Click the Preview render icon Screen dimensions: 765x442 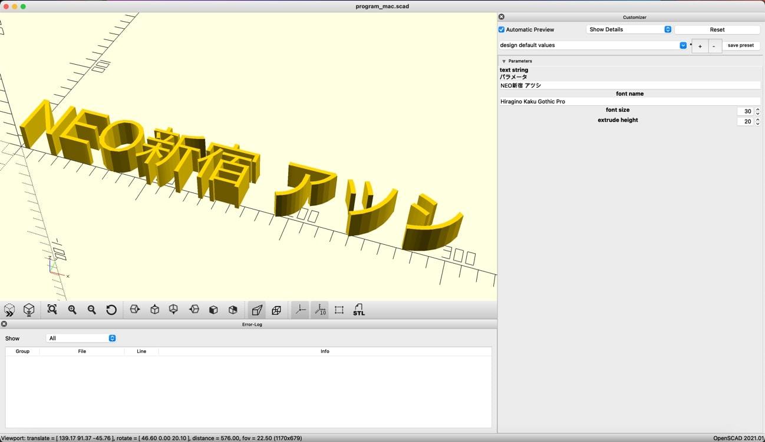tap(9, 310)
